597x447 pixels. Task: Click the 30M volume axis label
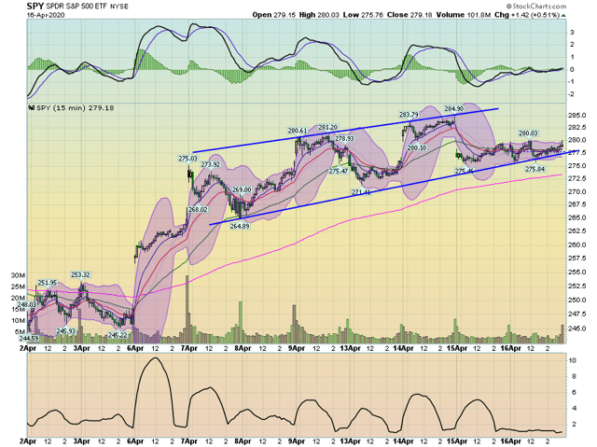(18, 275)
